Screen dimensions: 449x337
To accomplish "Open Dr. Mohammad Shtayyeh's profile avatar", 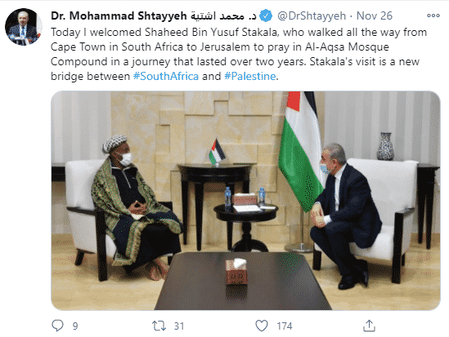I will tap(24, 27).
